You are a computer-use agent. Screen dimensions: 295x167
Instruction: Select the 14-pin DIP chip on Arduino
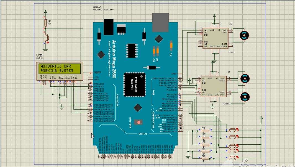pos(132,51)
